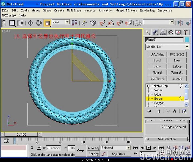Open named selection sets dropdown
Image resolution: width=193 pixels, height=162 pixels.
[x=172, y=22]
